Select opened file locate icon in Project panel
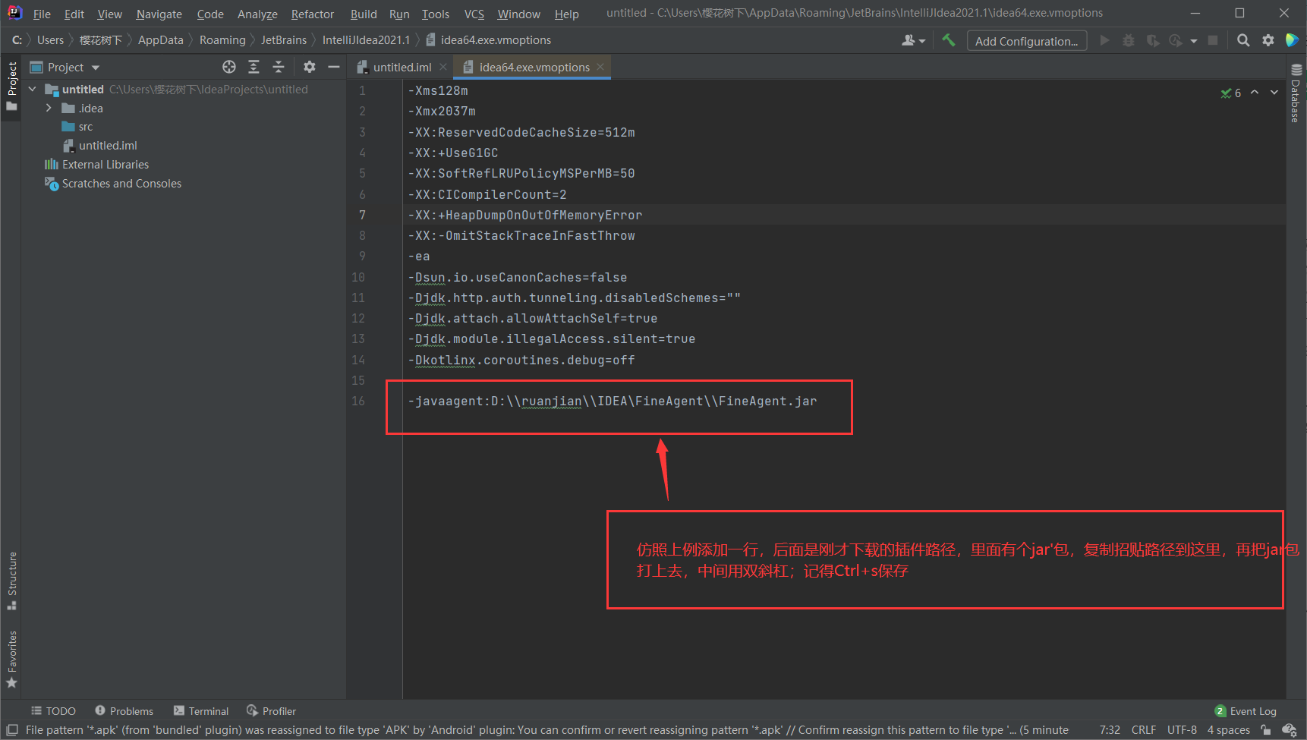Screen dimensions: 1307x740 229,67
